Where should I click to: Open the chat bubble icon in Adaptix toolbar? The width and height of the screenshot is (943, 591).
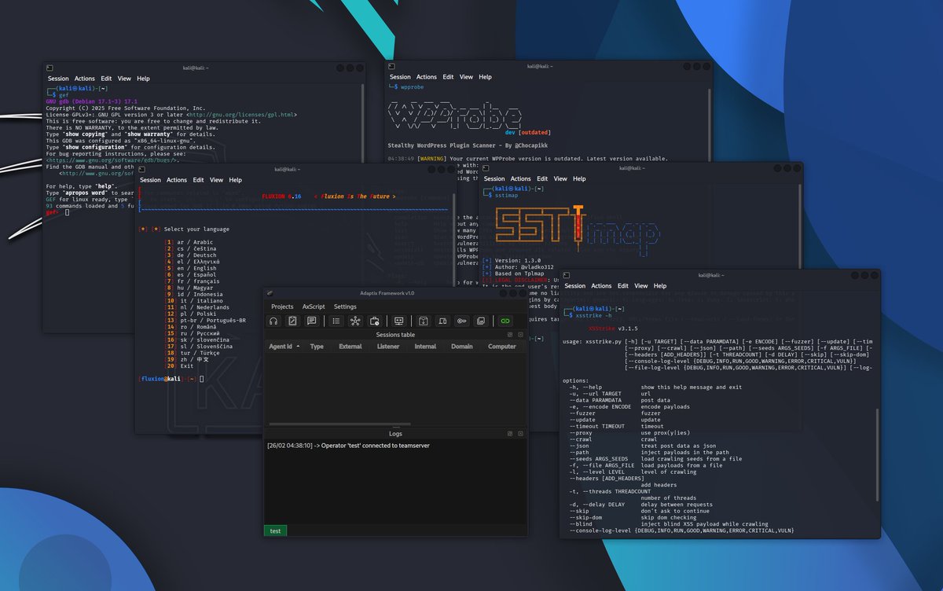click(312, 321)
